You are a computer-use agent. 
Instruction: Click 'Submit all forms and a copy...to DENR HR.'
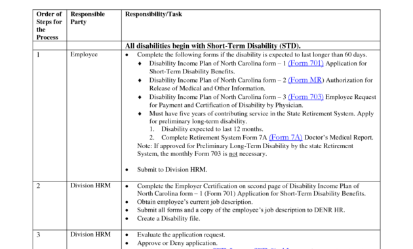[241, 210]
